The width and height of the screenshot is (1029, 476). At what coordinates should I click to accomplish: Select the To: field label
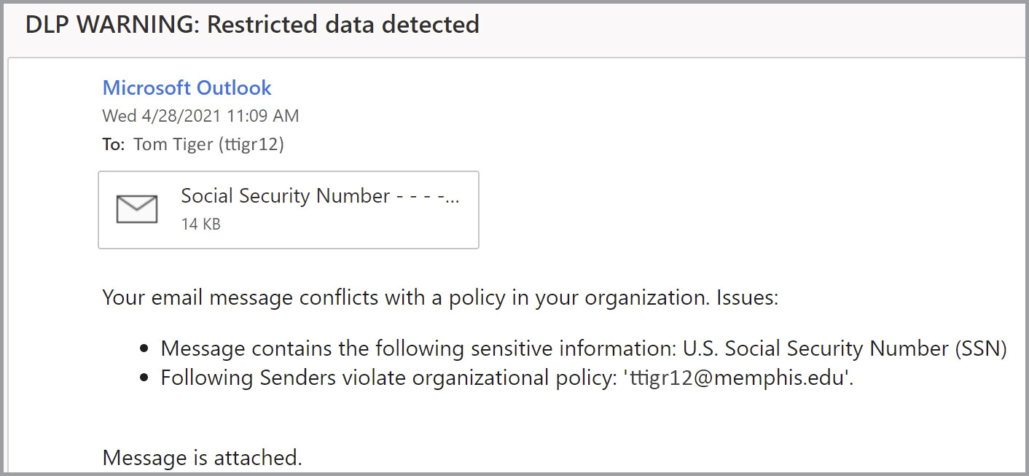click(112, 144)
